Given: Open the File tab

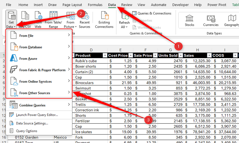Looking at the screenshot, I should tap(8, 5).
